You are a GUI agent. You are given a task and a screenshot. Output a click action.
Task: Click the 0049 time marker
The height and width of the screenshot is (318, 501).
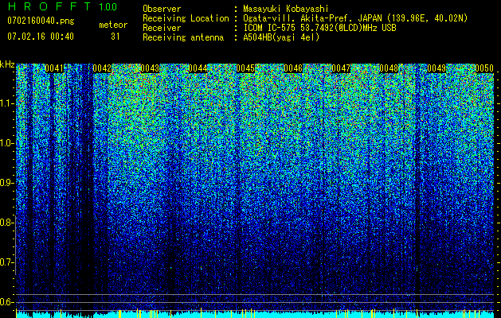tap(436, 68)
